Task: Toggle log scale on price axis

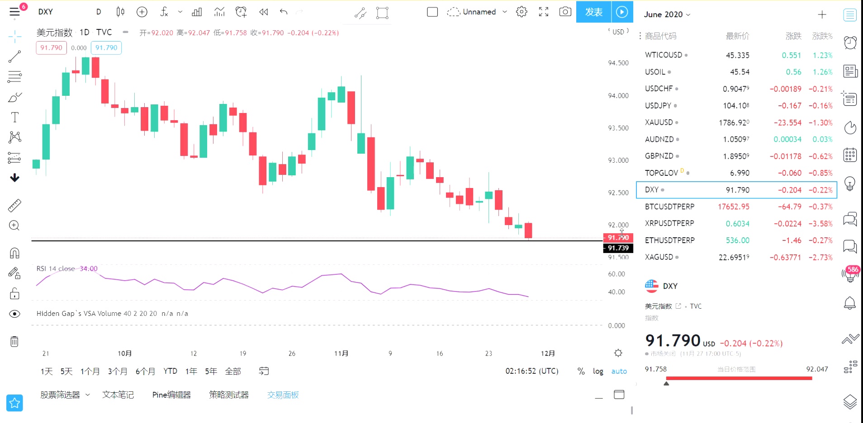Action: coord(598,371)
